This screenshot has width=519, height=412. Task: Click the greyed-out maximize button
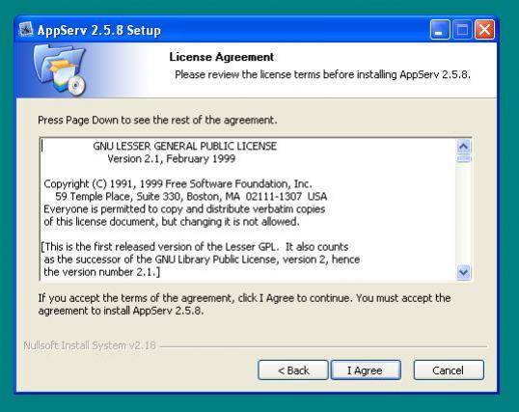coord(462,30)
